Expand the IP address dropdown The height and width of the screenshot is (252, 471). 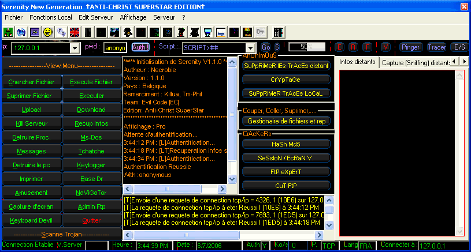pyautogui.click(x=75, y=48)
